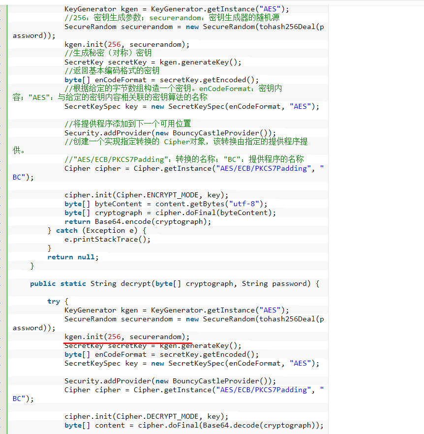Click the static keyword of the decrypt method
424x434 pixels.
[x=73, y=284]
